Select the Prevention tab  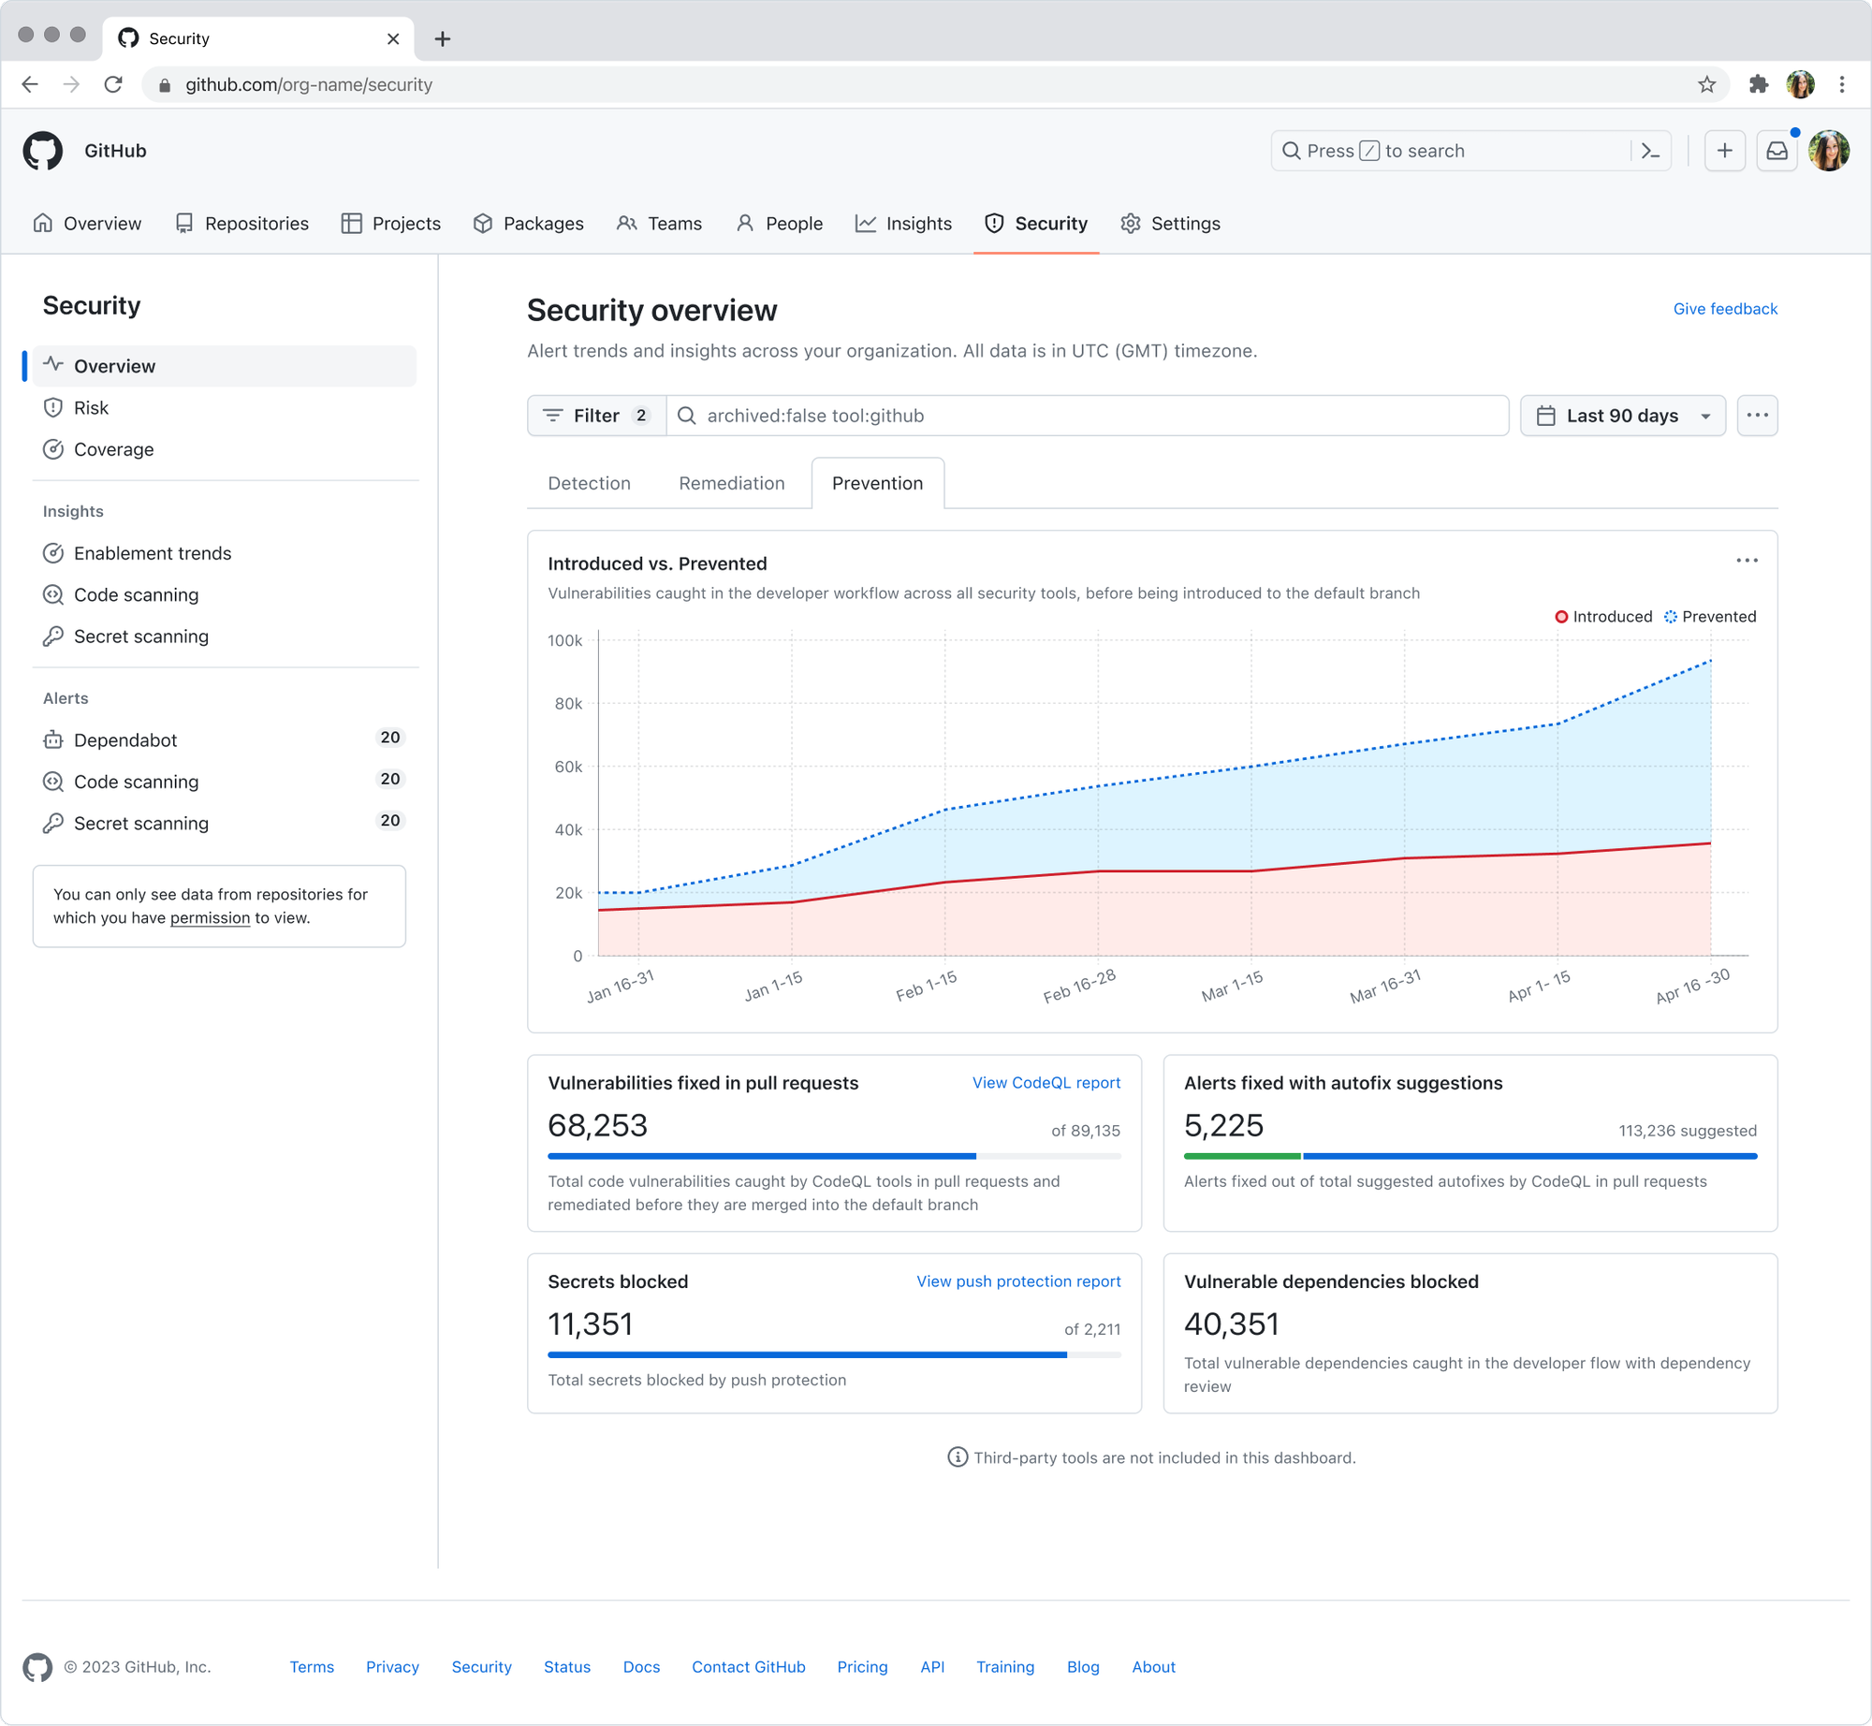coord(877,483)
